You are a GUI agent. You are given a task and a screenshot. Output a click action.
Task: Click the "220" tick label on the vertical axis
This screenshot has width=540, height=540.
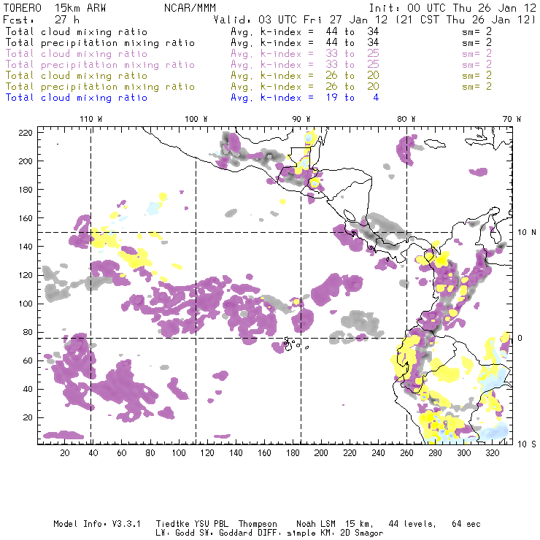26,133
